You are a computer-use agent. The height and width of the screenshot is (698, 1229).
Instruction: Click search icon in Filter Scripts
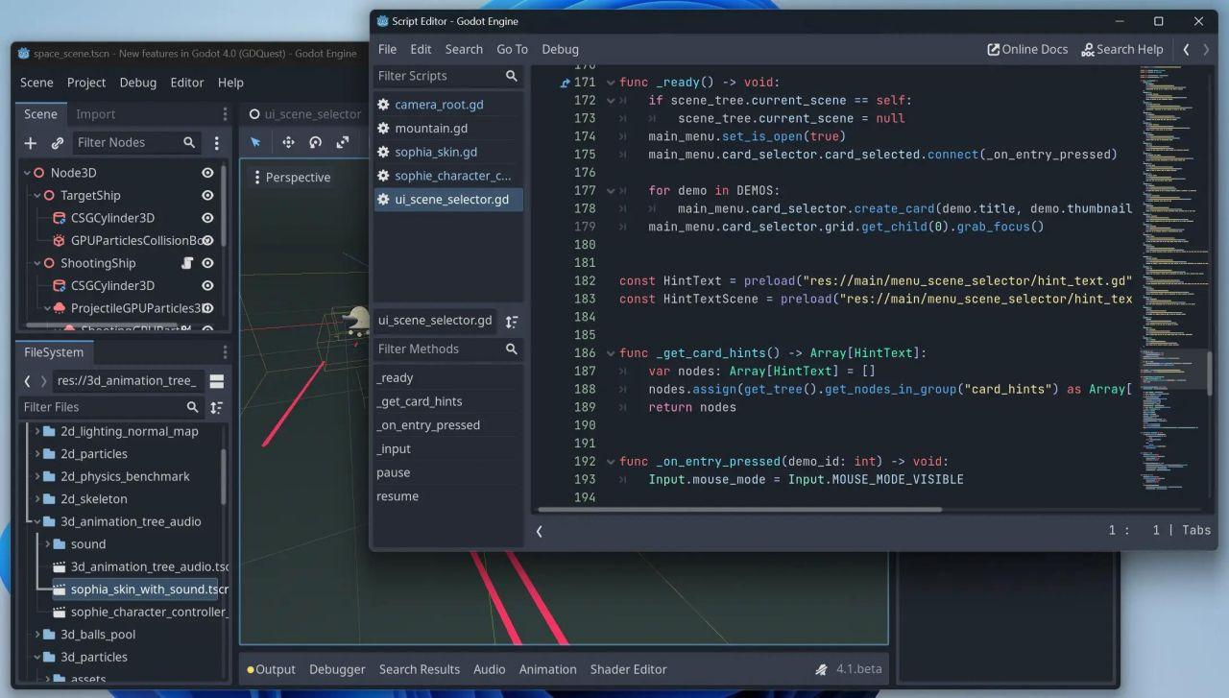click(x=512, y=76)
